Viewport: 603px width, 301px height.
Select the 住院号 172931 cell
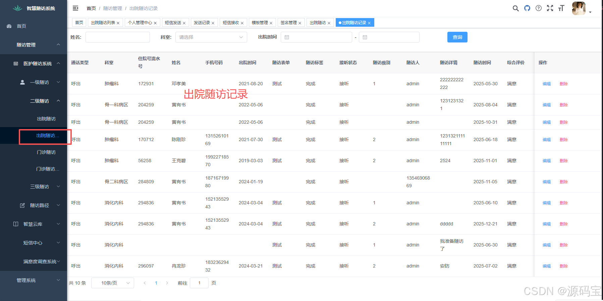click(146, 84)
